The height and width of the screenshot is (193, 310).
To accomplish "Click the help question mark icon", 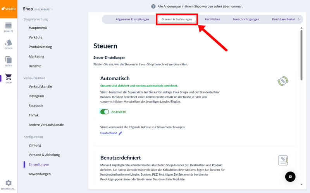I will [x=153, y=7].
